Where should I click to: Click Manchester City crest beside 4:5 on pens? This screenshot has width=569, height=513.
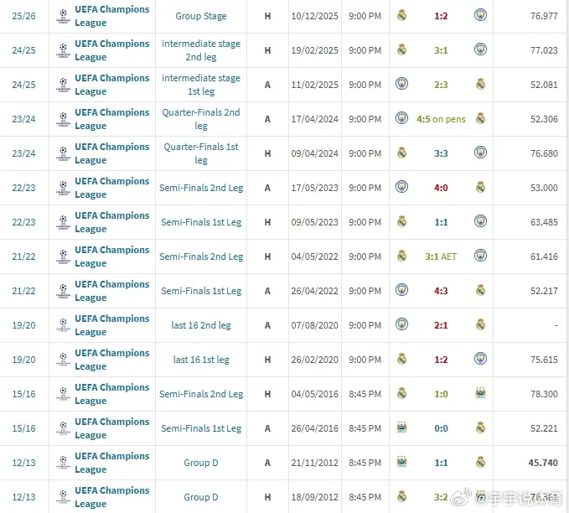pyautogui.click(x=401, y=118)
